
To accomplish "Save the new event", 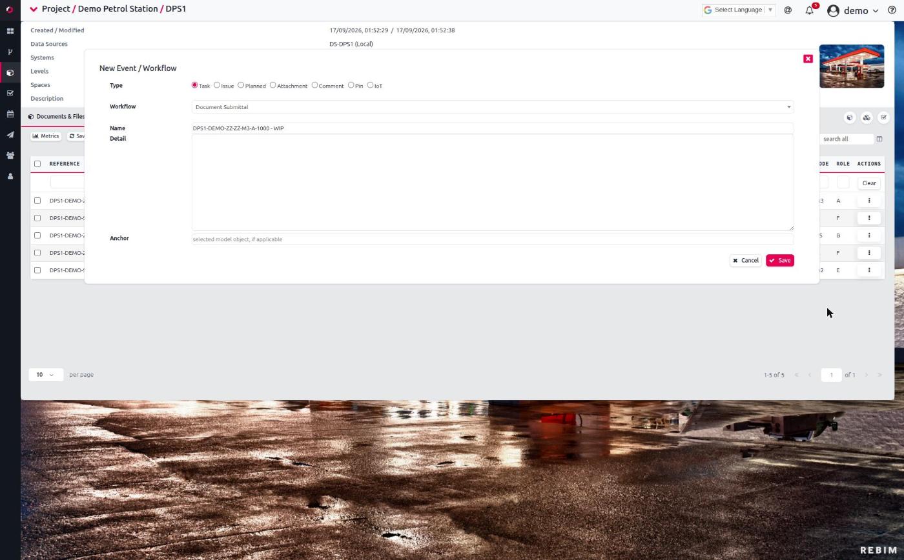I will pos(780,261).
